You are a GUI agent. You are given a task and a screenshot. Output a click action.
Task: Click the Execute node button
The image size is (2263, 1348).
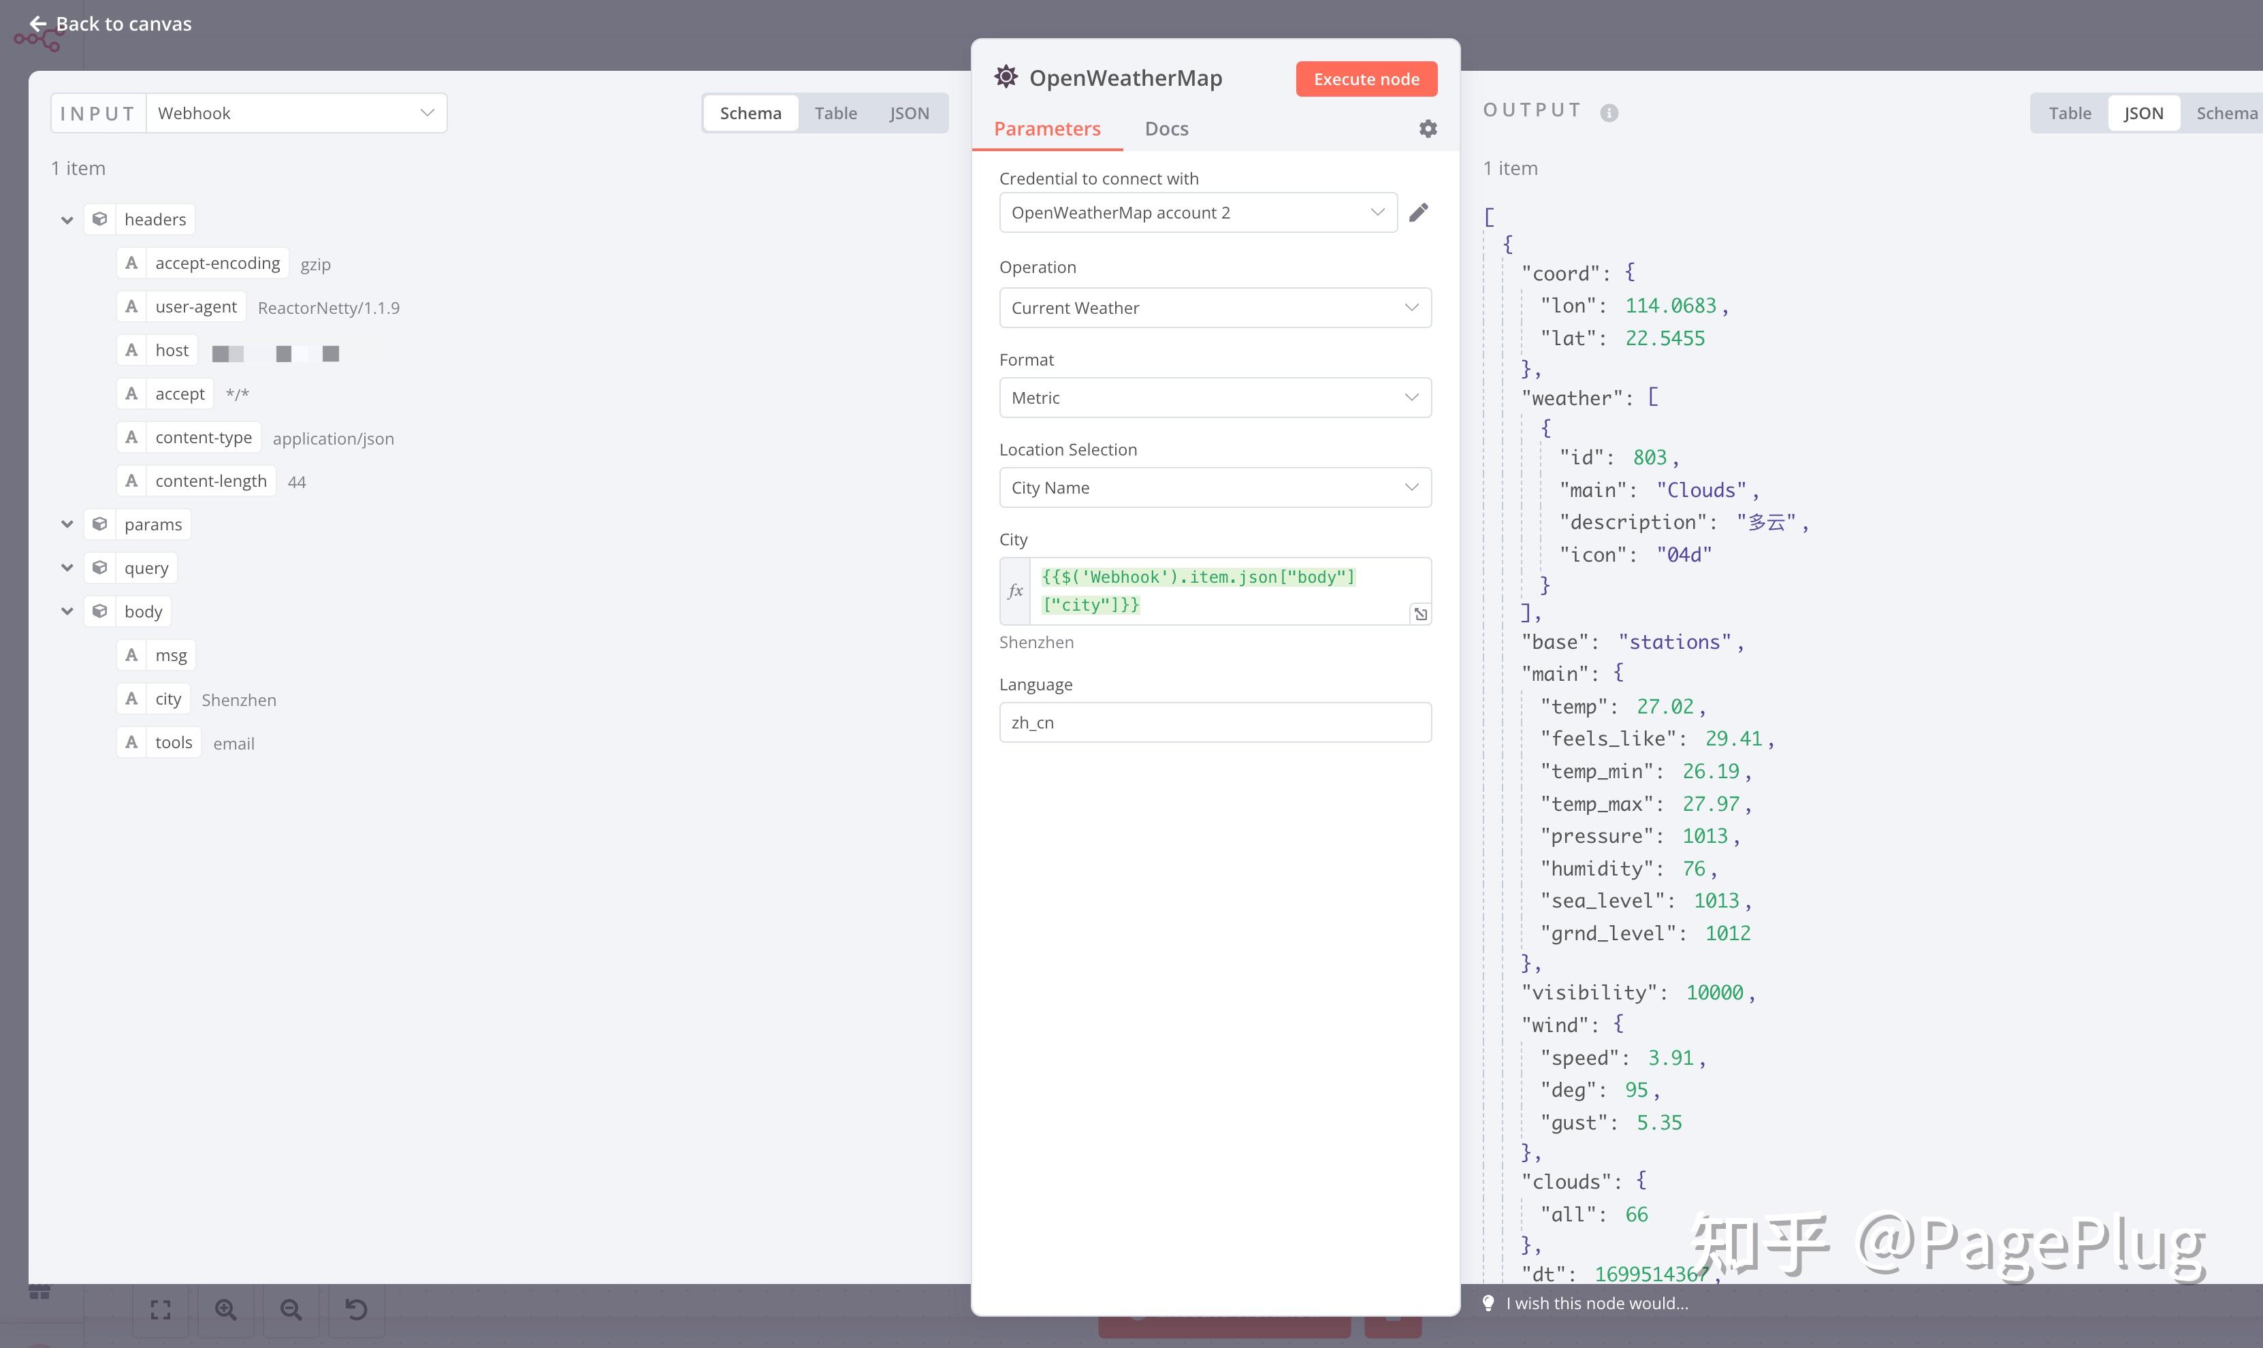coord(1365,79)
